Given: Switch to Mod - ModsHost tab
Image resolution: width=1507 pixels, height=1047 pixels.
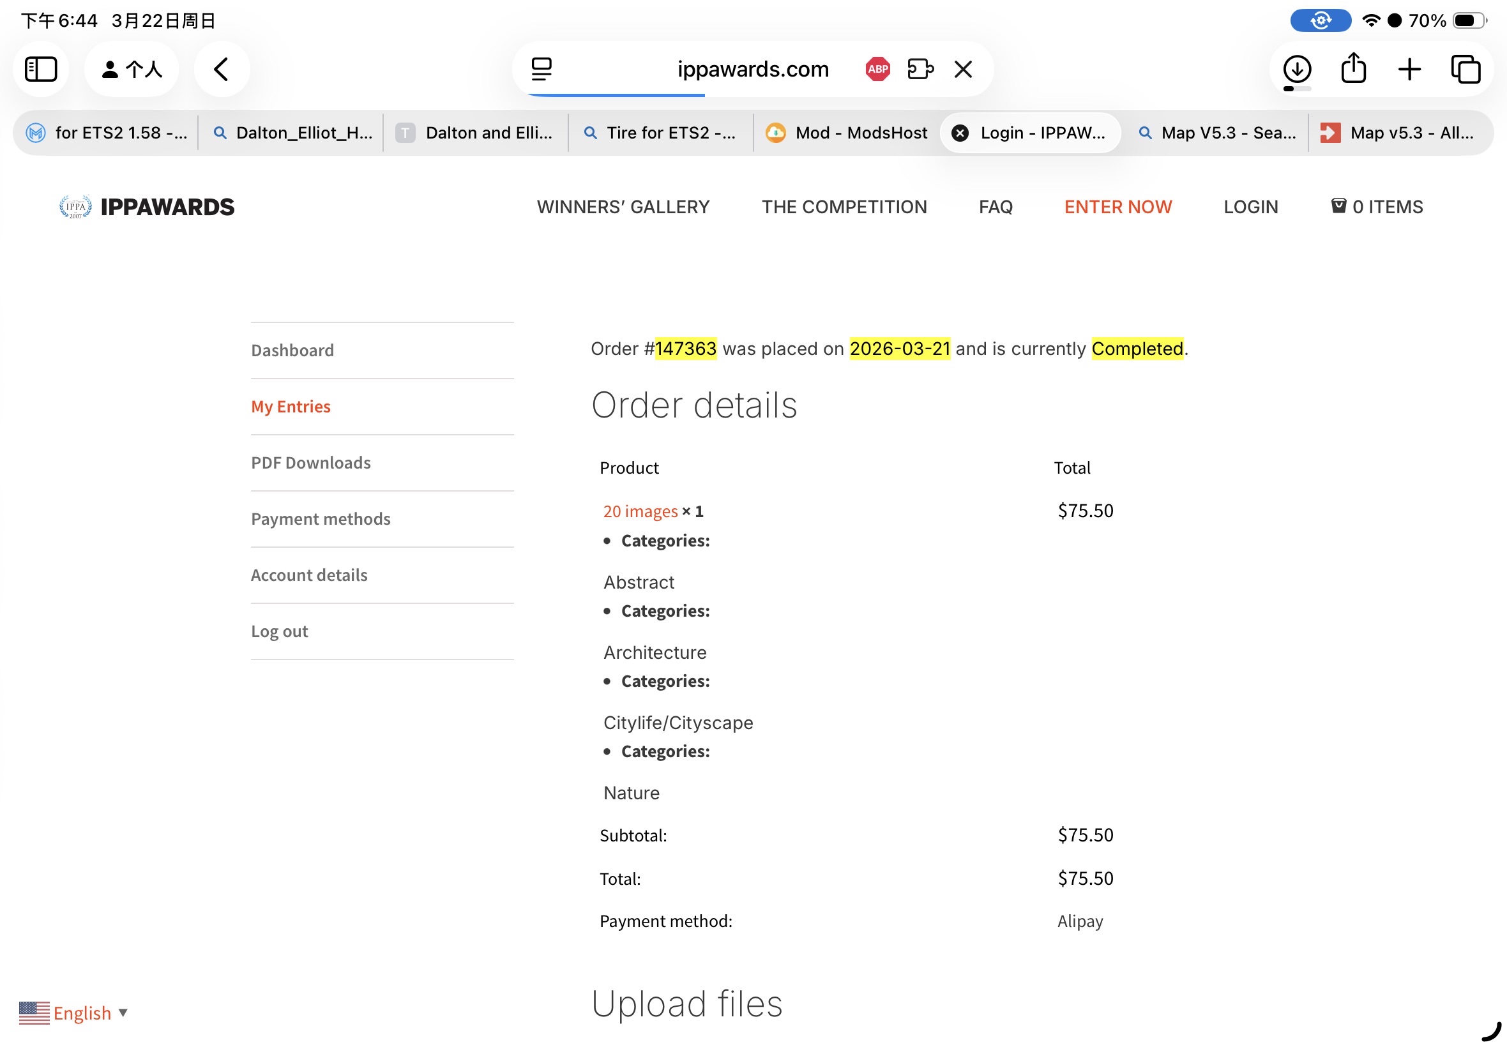Looking at the screenshot, I should click(847, 133).
